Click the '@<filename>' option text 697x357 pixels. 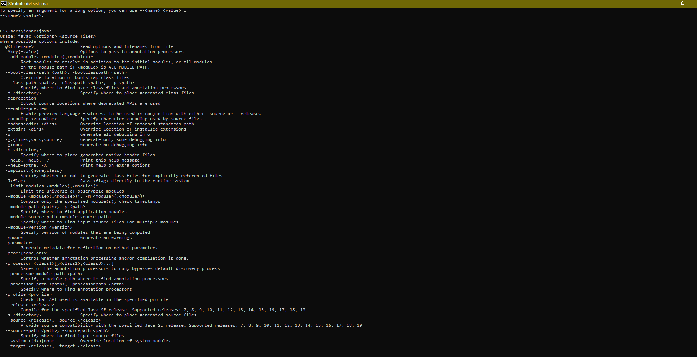(19, 46)
